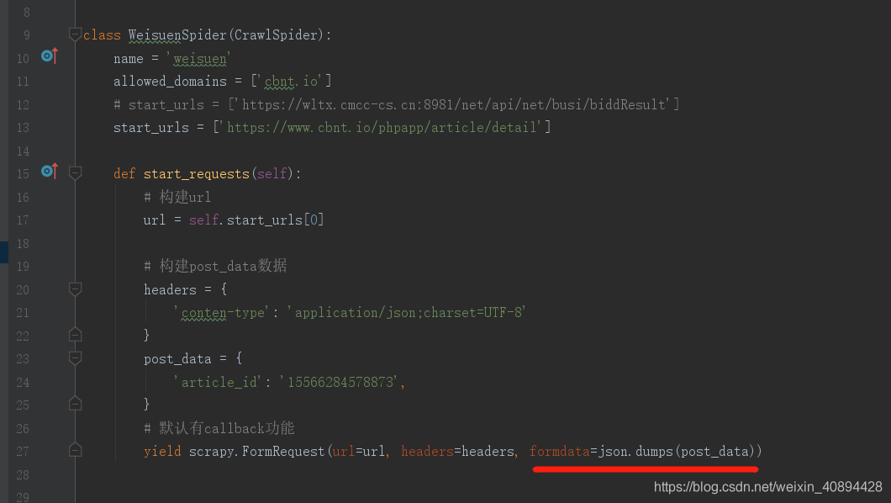Collapse the start_requests method body
This screenshot has width=891, height=503.
(x=75, y=173)
